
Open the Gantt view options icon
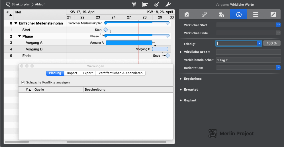145,5
